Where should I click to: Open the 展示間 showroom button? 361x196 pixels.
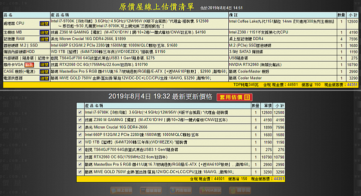240,190
